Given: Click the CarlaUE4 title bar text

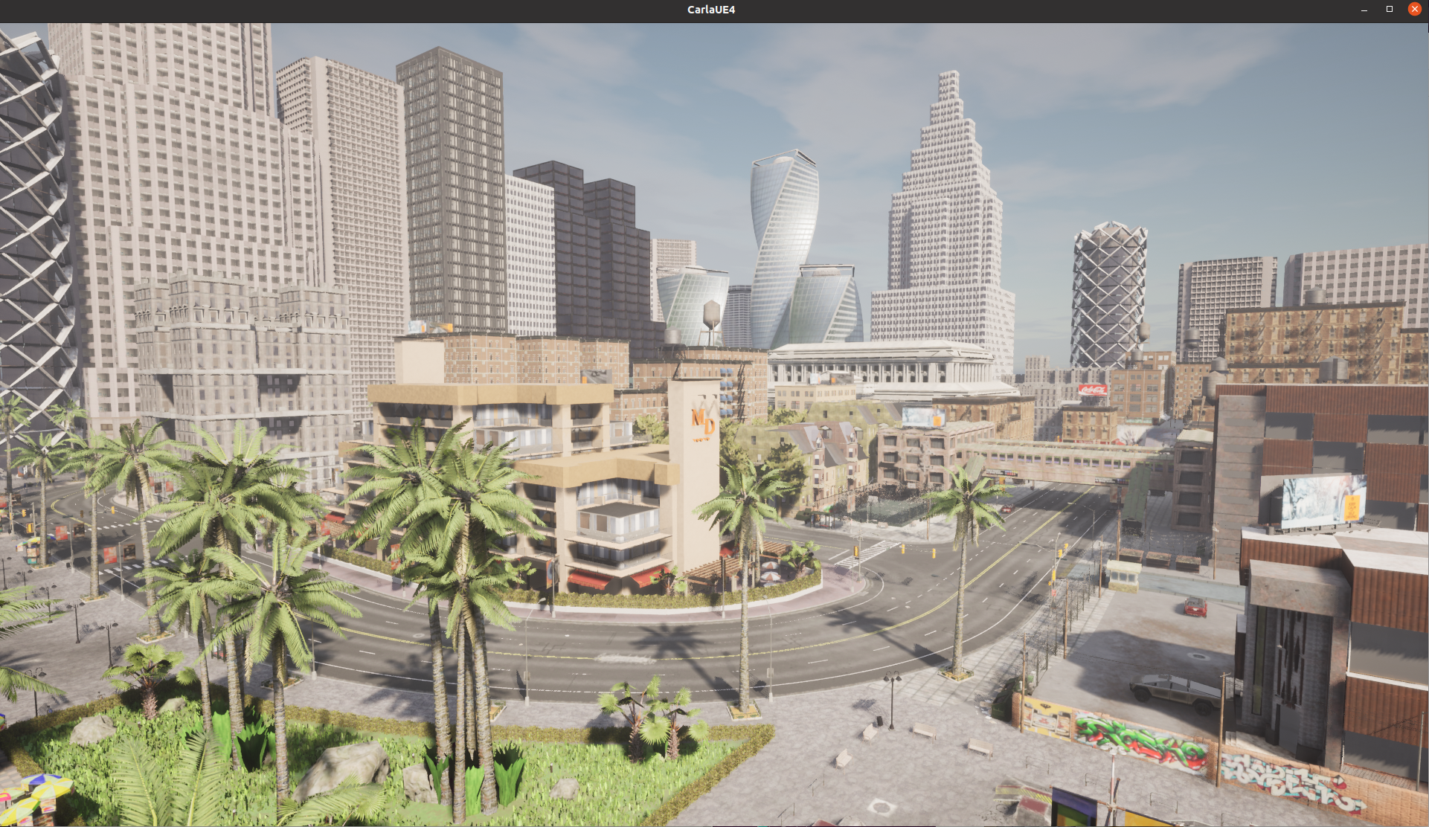Looking at the screenshot, I should click(x=711, y=10).
